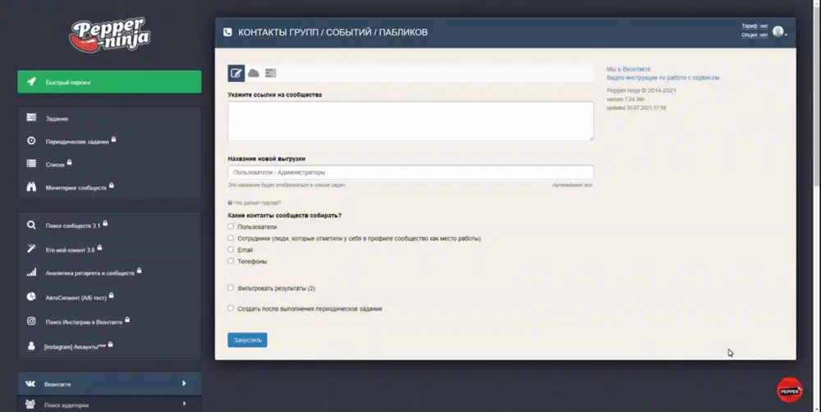Image resolution: width=821 pixels, height=412 pixels.
Task: Click the lock icon beside Мониторинг сообществ
Action: pos(112,185)
